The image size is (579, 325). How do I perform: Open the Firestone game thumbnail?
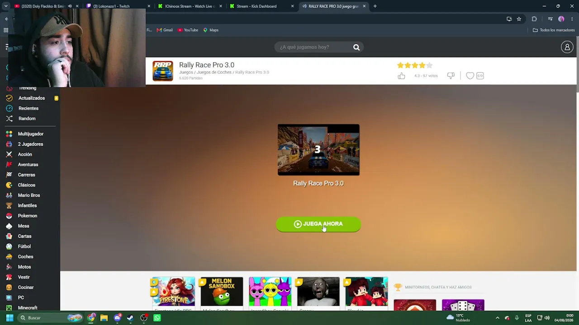[174, 292]
